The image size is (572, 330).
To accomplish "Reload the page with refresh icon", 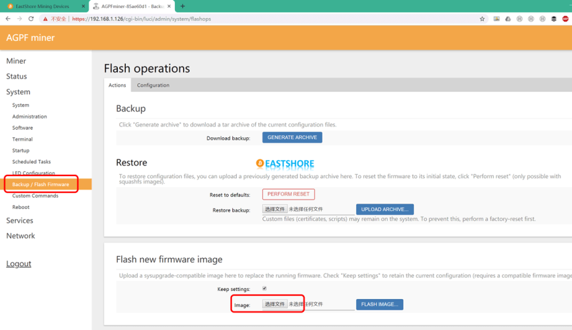I will [31, 19].
